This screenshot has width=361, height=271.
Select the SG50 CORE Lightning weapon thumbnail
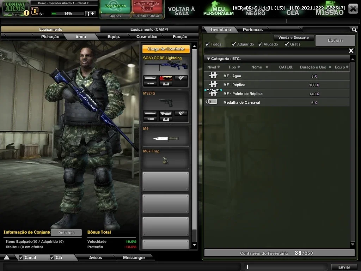[x=166, y=67]
